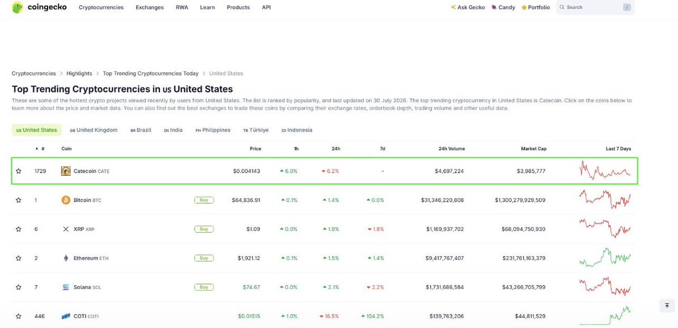Go to Highlights breadcrumb

coord(79,73)
